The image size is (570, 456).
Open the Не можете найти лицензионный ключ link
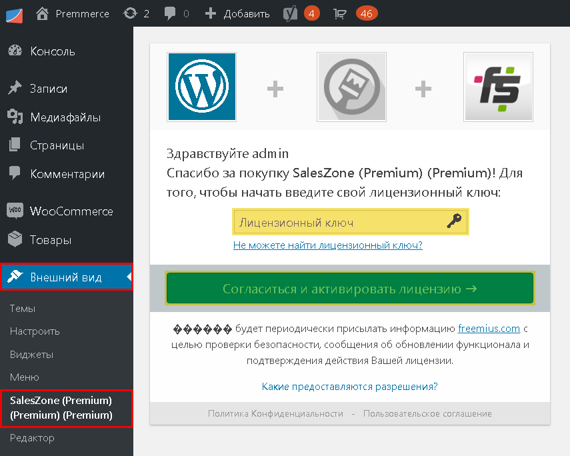coord(328,245)
